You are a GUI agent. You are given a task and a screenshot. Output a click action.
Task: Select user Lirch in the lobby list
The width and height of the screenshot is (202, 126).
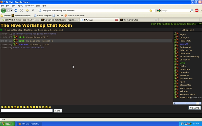point(182,63)
